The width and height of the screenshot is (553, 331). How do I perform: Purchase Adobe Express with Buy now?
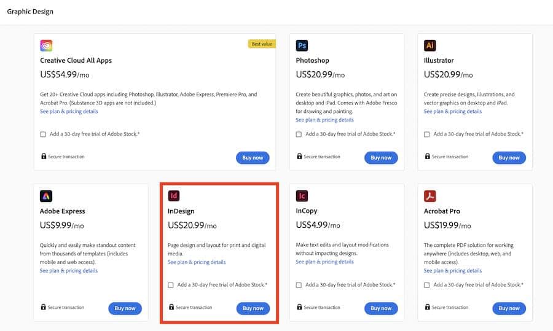click(x=125, y=308)
